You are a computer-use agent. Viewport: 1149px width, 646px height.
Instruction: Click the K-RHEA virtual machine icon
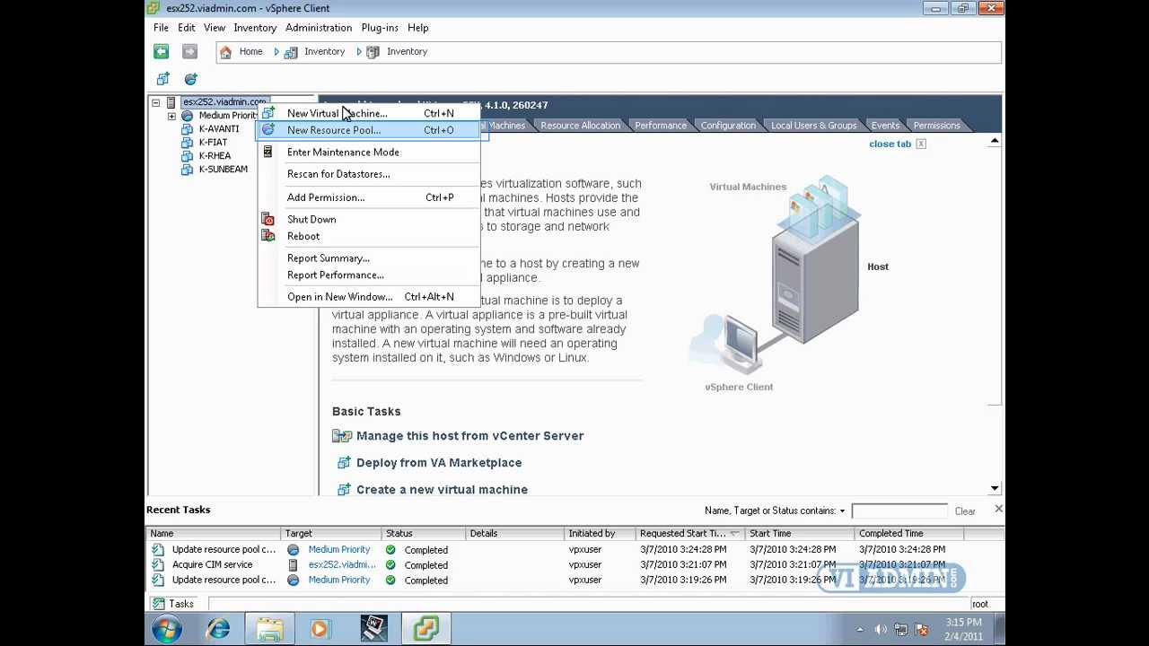point(187,156)
